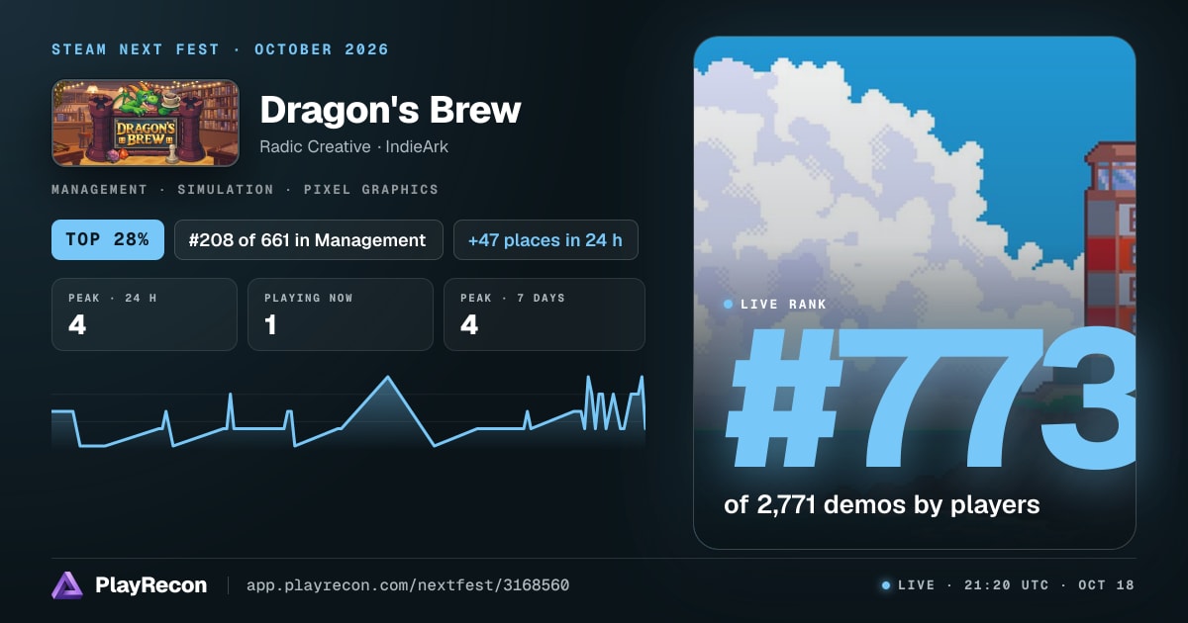The height and width of the screenshot is (623, 1188).
Task: Click the LIVE RANK label
Action: click(783, 305)
